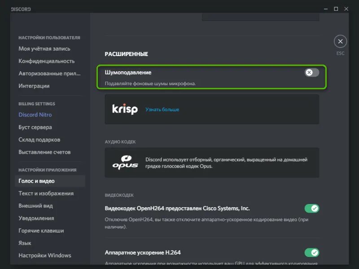Click the DISCORD title text
The height and width of the screenshot is (269, 359).
(x=21, y=9)
